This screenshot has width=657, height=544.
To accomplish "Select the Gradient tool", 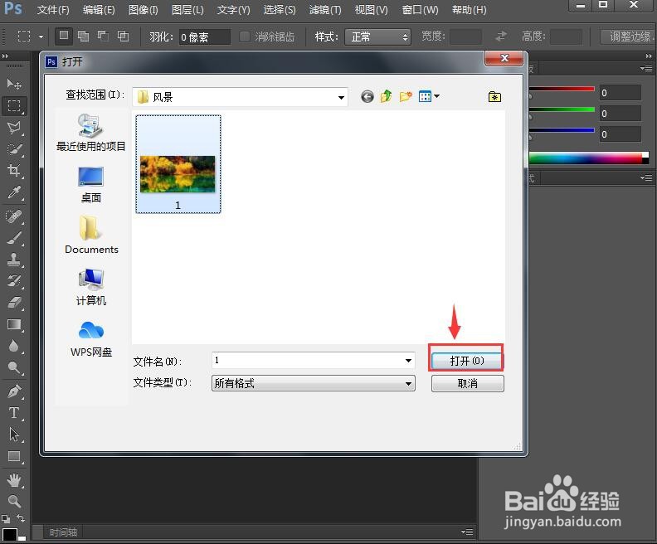I will tap(14, 324).
